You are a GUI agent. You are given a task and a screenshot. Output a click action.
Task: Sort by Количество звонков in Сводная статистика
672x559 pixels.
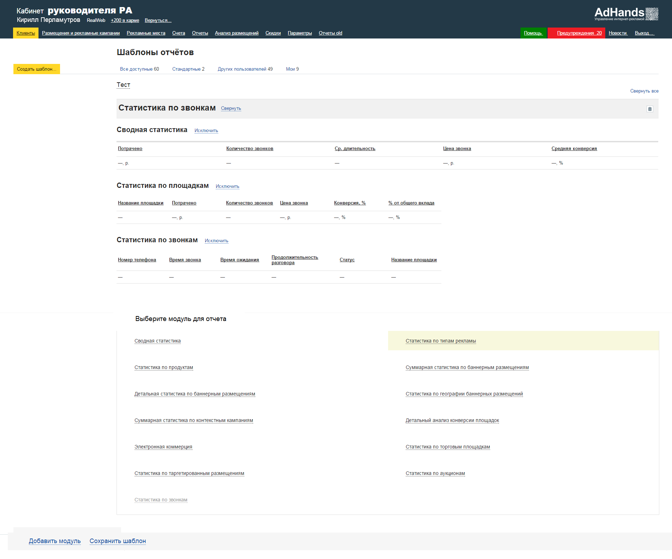click(250, 149)
